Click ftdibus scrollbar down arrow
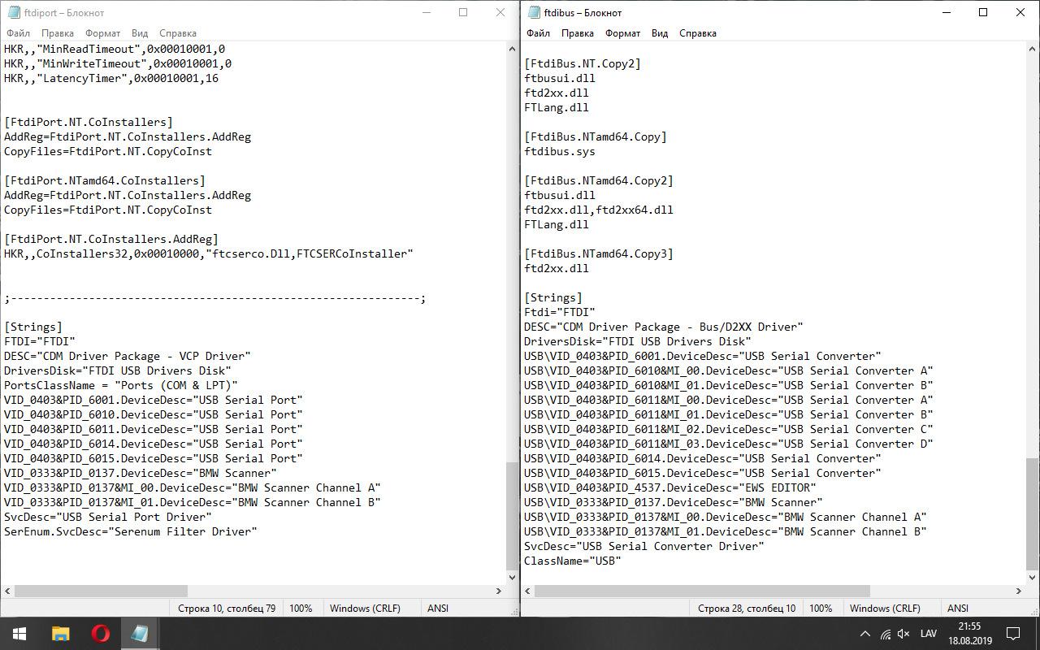The height and width of the screenshot is (650, 1040). pos(1032,576)
